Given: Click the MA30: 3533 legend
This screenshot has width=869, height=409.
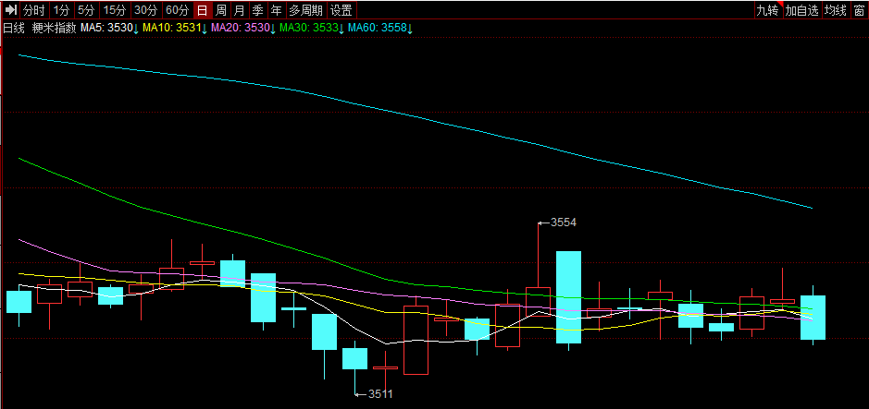Looking at the screenshot, I should (313, 29).
